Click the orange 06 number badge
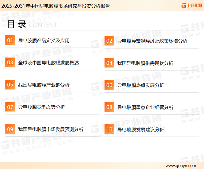Screen dimensions: 204x169 pyautogui.click(x=109, y=85)
